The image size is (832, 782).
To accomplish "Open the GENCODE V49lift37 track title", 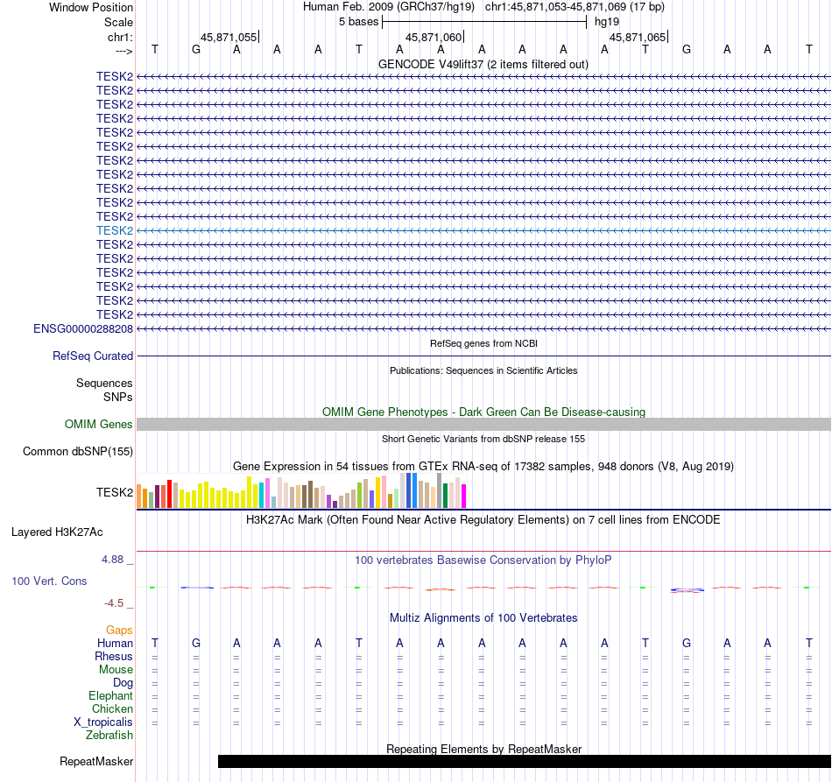I will tap(483, 64).
